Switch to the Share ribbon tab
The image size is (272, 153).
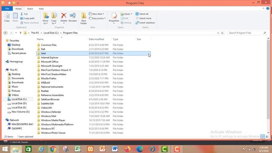pyautogui.click(x=30, y=8)
